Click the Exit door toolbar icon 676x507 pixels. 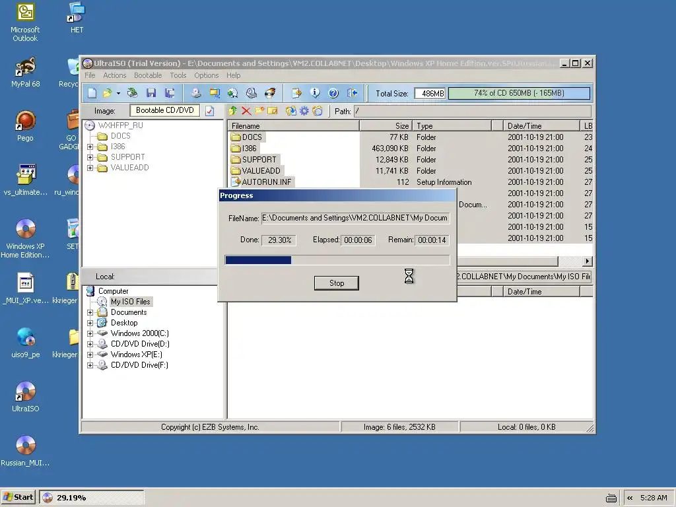click(353, 93)
